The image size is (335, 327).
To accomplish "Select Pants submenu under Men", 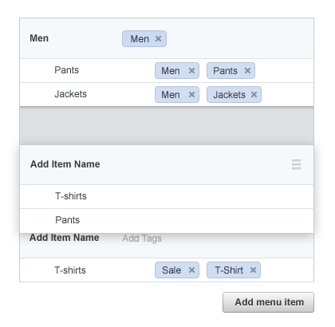I will pyautogui.click(x=67, y=70).
